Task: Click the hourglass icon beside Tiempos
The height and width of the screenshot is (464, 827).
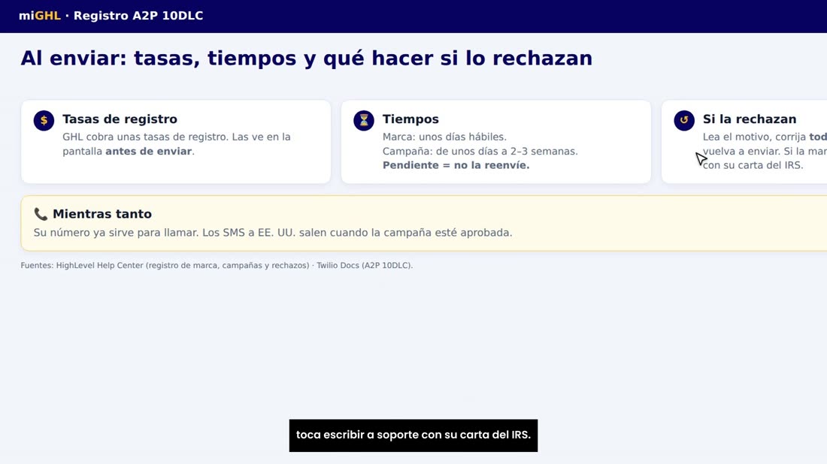Action: [x=364, y=121]
